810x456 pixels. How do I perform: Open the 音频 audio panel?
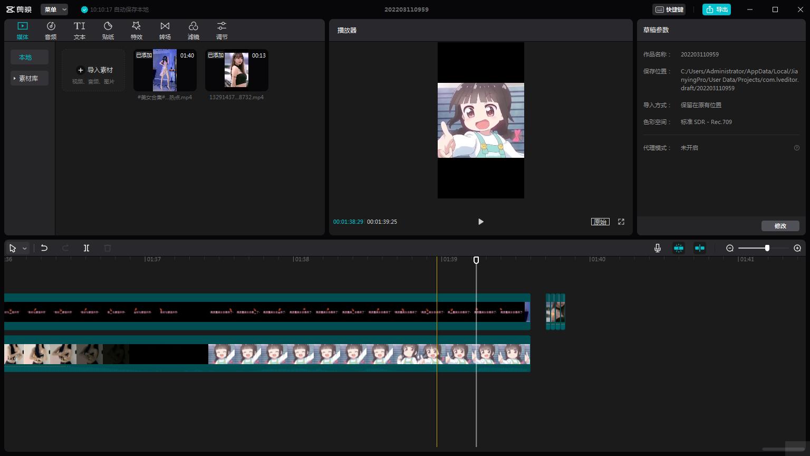click(x=51, y=30)
